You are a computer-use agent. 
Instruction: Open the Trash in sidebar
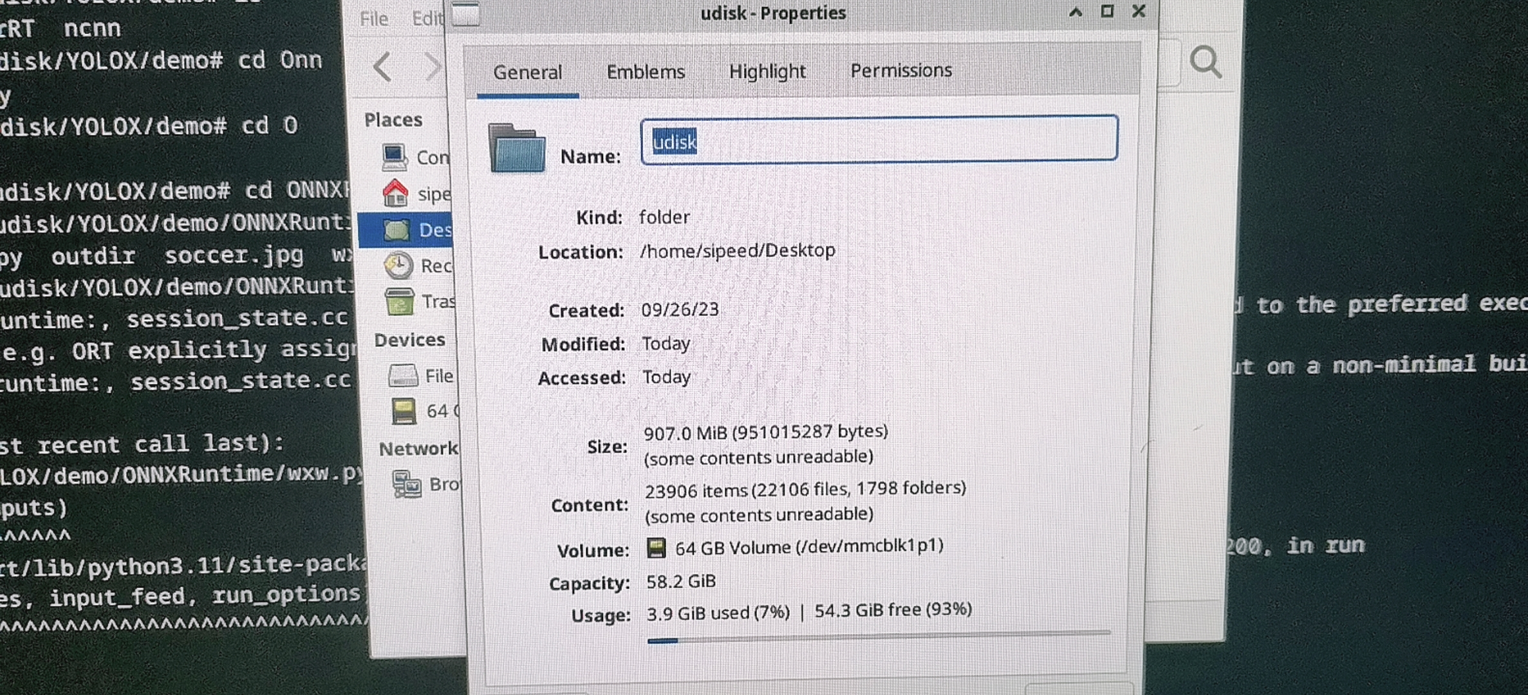click(420, 301)
